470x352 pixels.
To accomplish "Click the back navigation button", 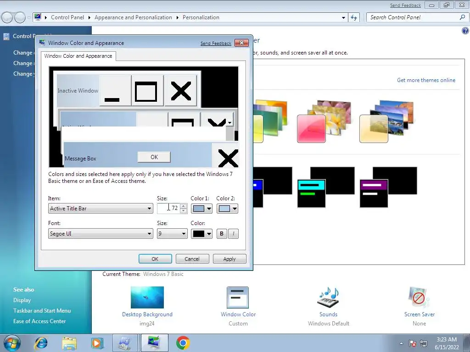I will coord(7,18).
